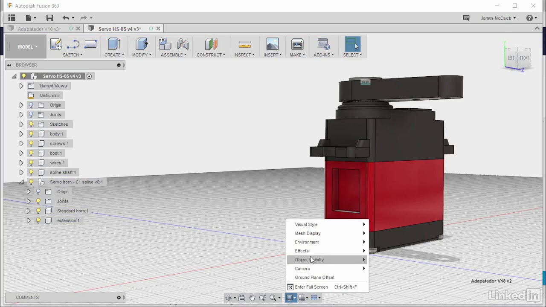
Task: Collapse the BROWSER panel minus button
Action: 119,65
